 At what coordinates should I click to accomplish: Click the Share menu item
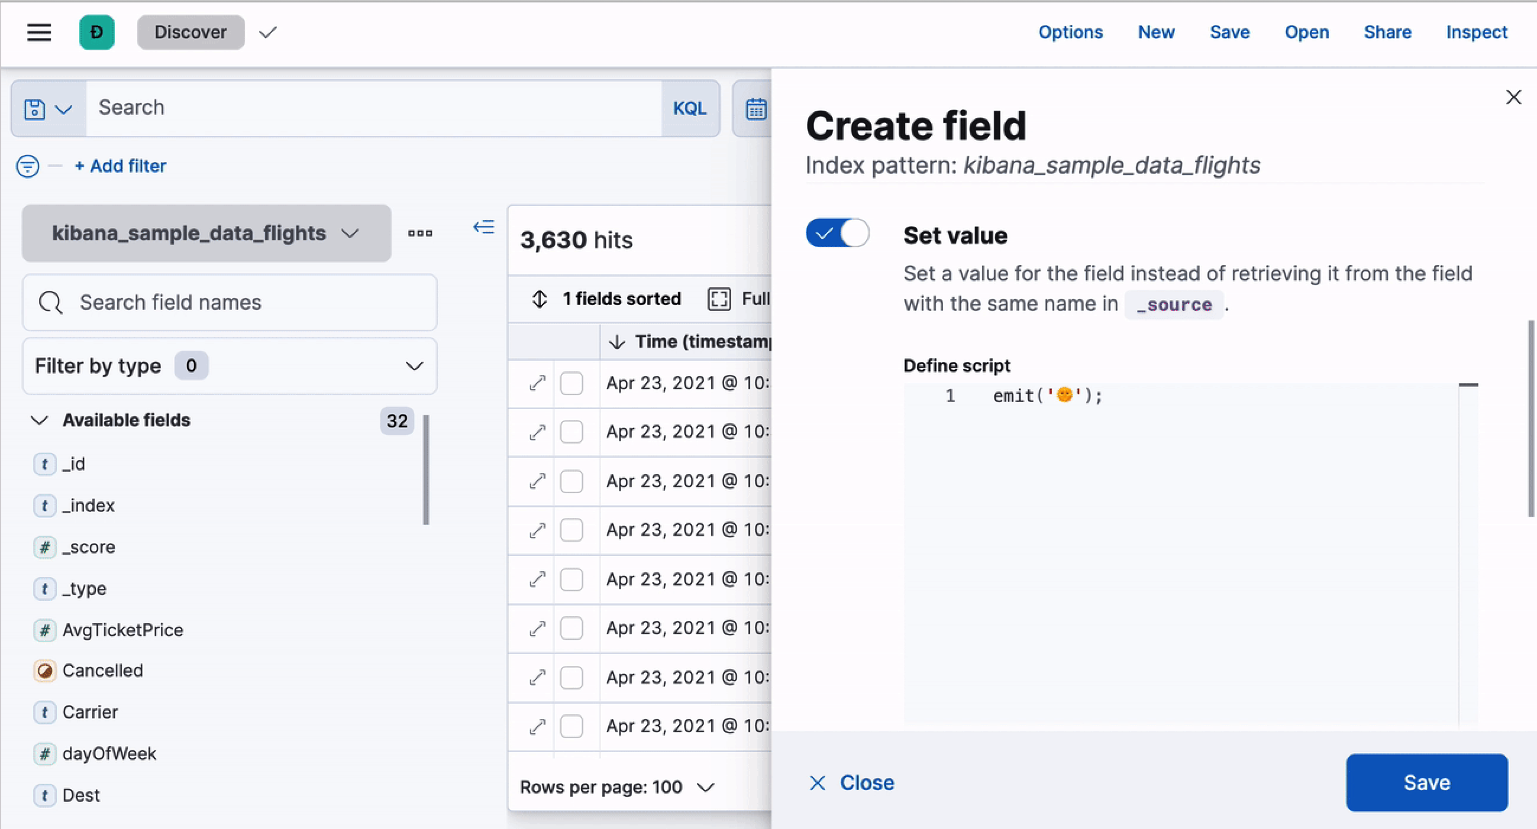(x=1388, y=32)
